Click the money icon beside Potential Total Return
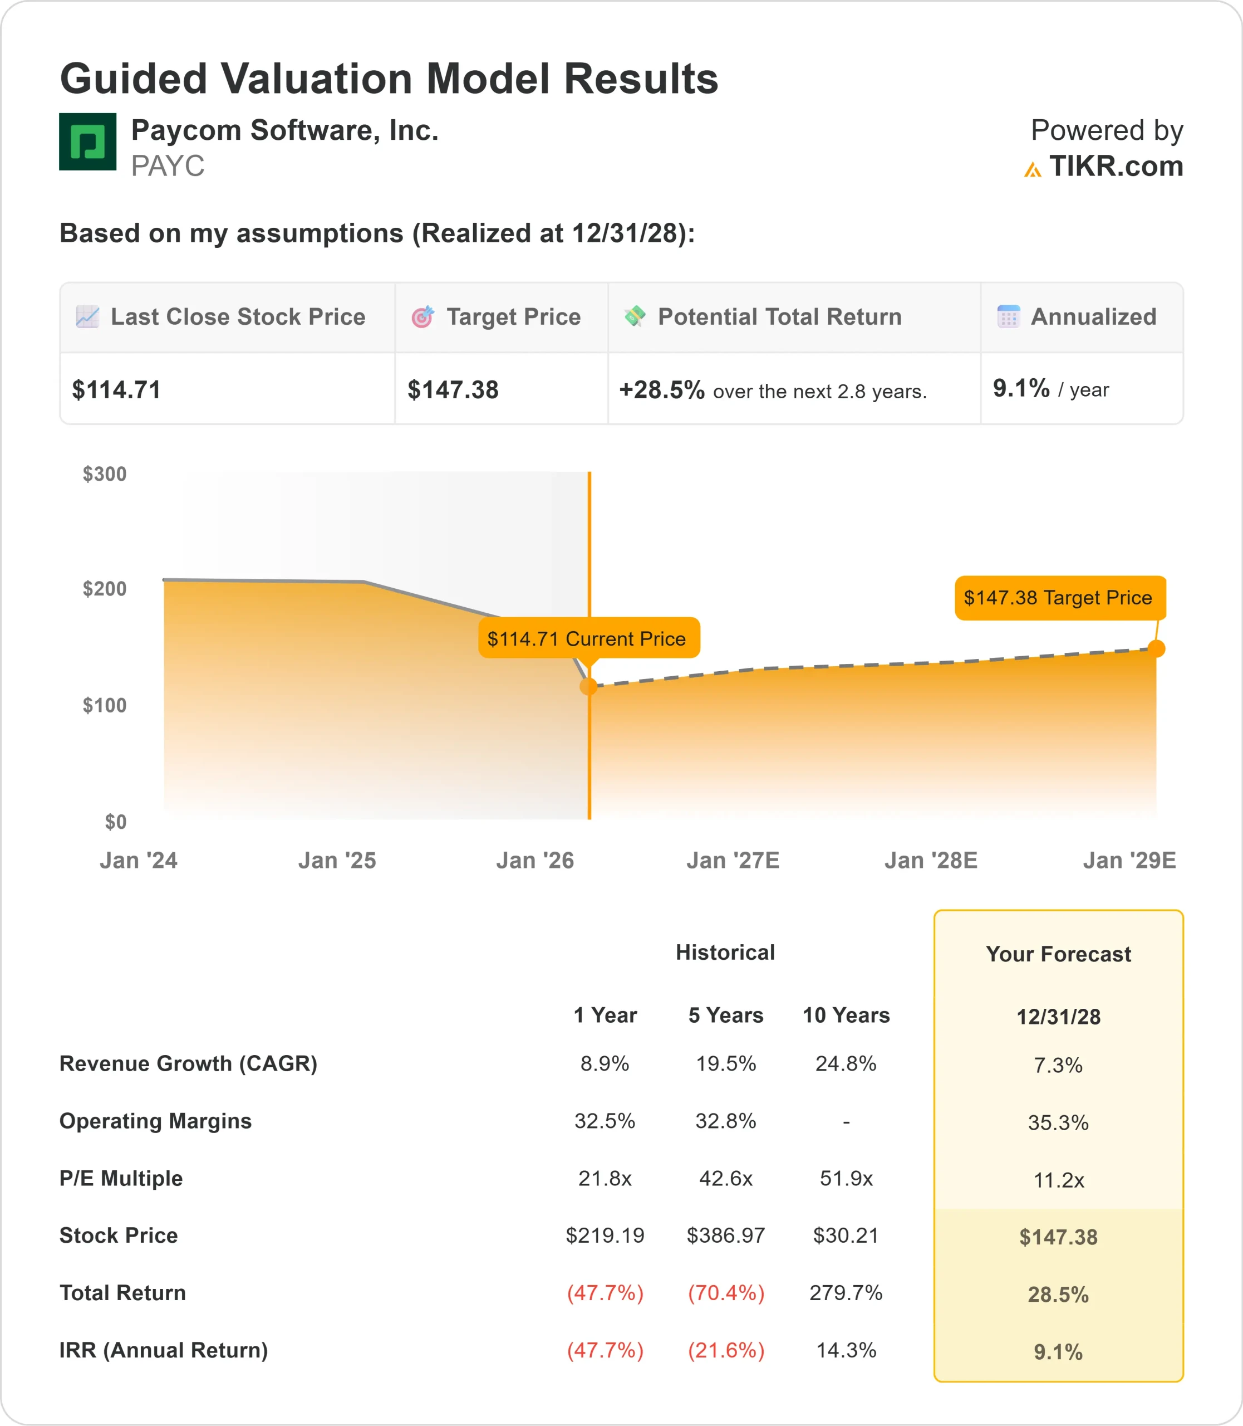The image size is (1243, 1426). pyautogui.click(x=635, y=316)
